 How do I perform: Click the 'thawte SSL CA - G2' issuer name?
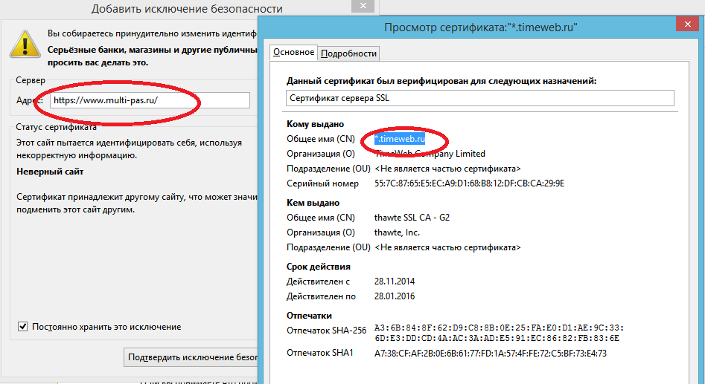click(412, 218)
